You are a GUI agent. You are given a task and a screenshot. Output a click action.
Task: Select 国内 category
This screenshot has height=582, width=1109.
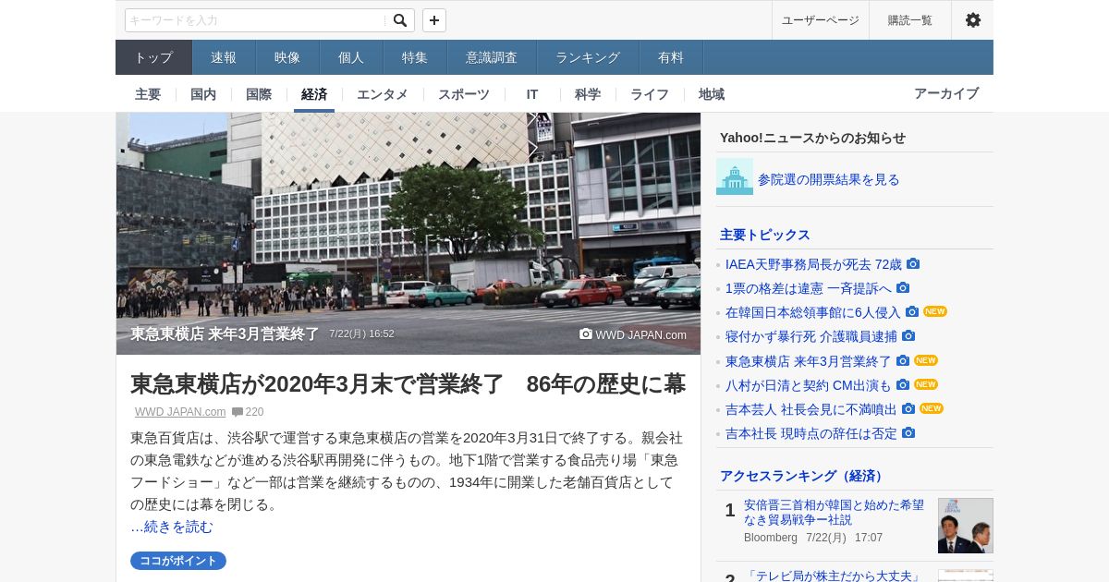coord(203,94)
